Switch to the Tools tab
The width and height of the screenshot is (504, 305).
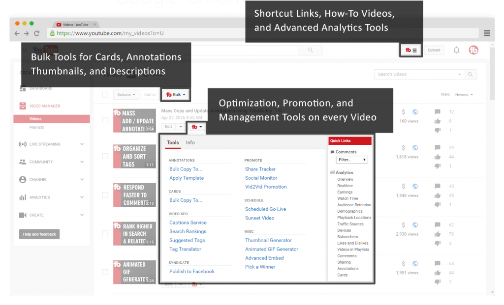coord(173,142)
